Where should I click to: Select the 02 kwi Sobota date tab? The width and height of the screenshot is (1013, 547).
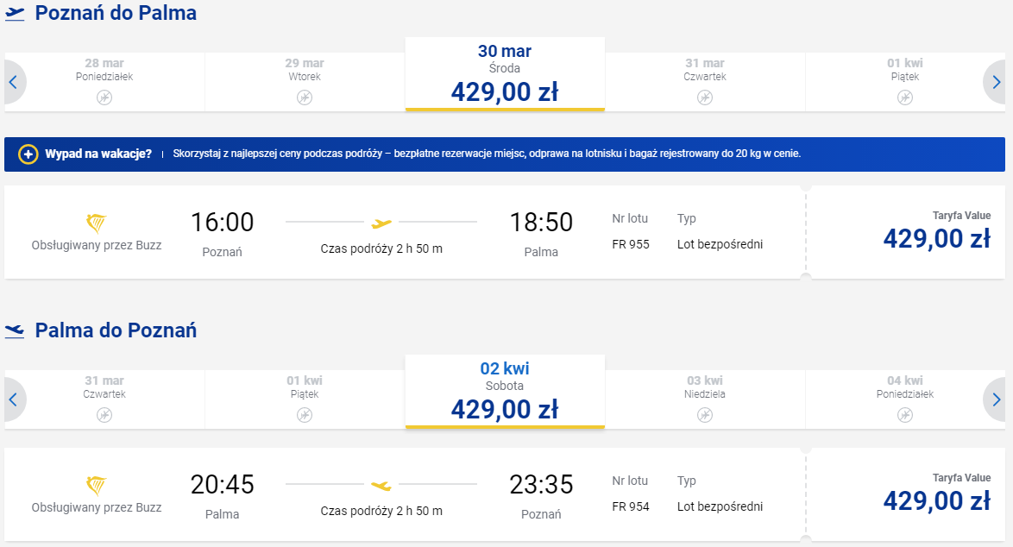[x=505, y=392]
